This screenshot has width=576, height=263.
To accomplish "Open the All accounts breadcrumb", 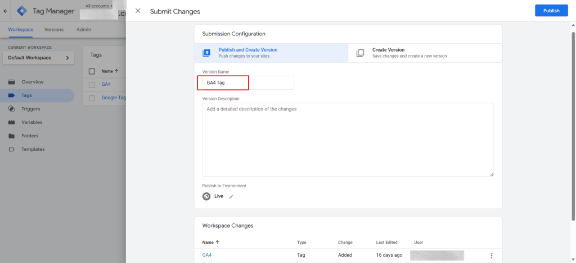I will (x=99, y=6).
